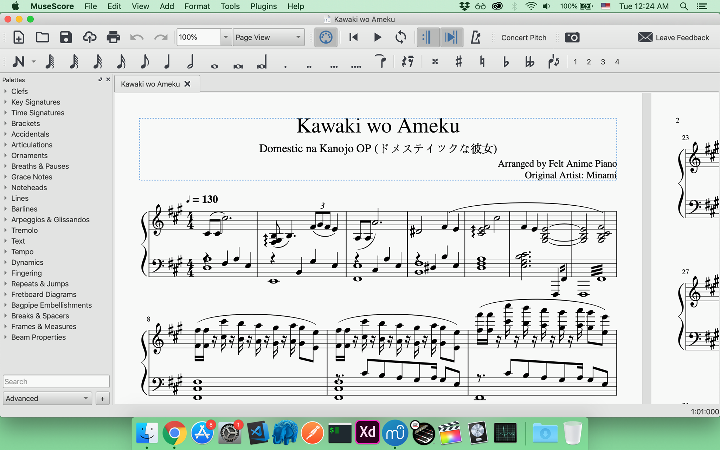Viewport: 720px width, 450px height.
Task: Open a score file from folder
Action: pos(42,37)
